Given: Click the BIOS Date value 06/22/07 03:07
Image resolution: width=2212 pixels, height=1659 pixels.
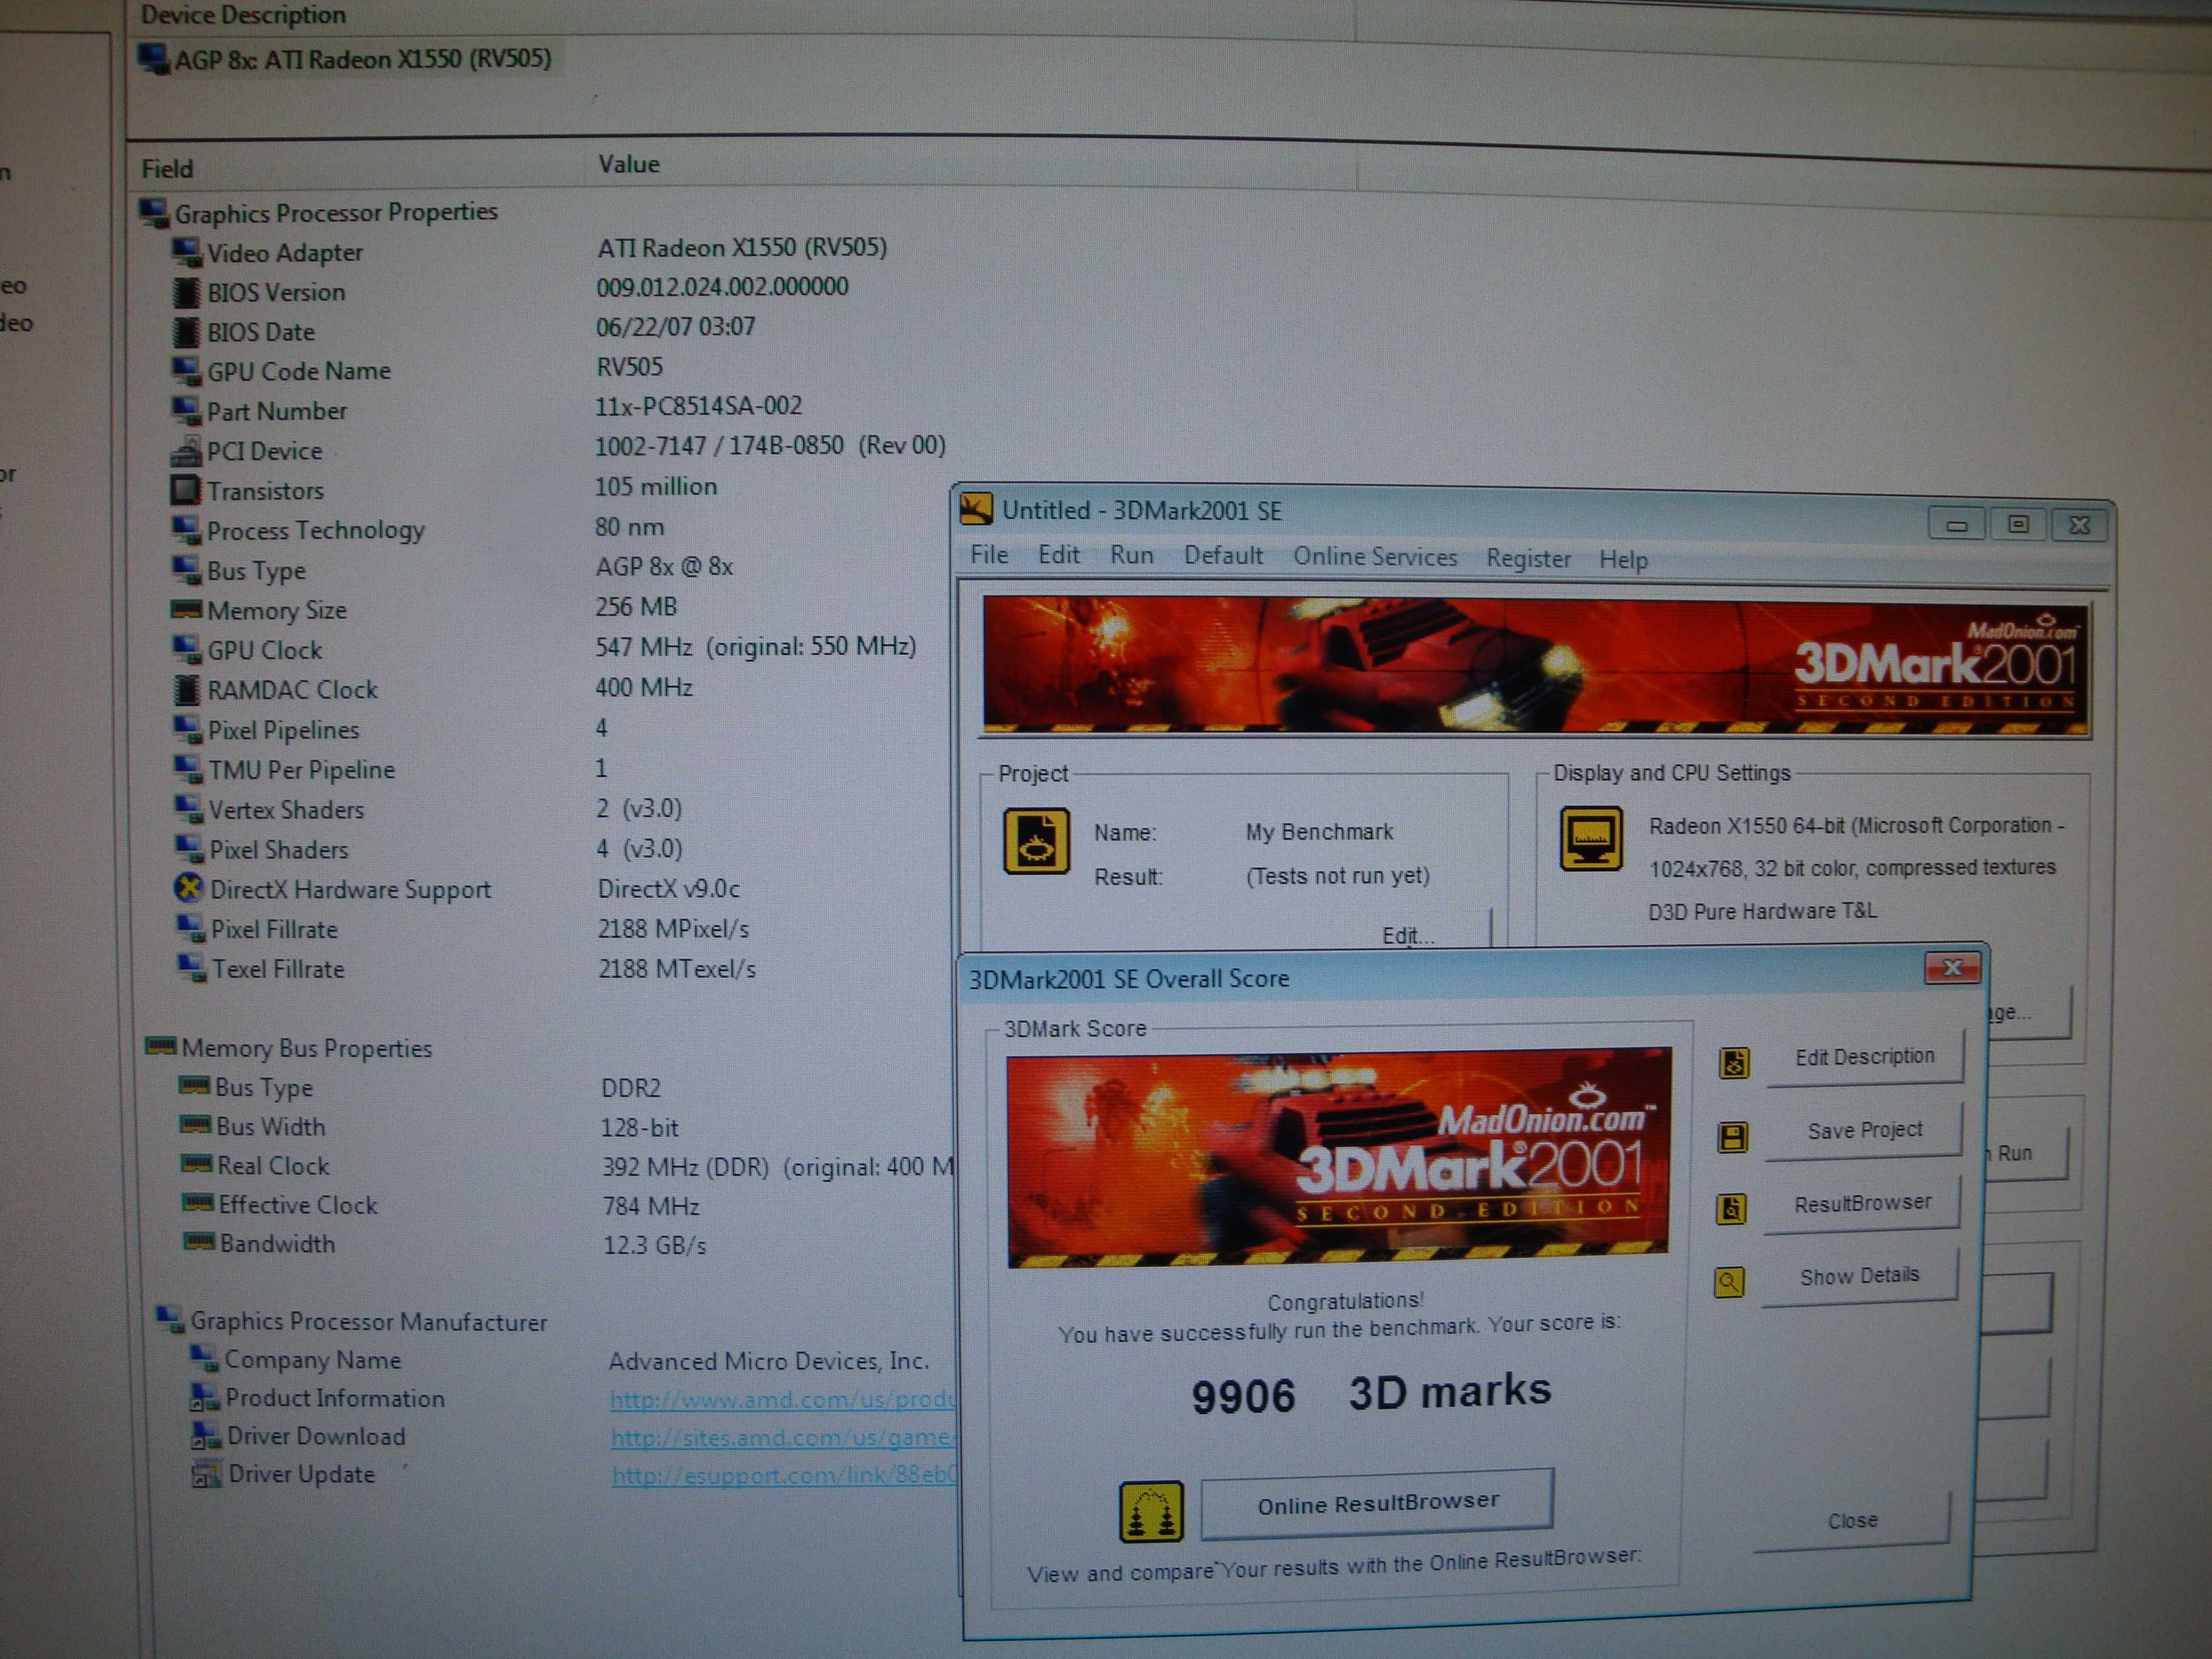Looking at the screenshot, I should pyautogui.click(x=675, y=327).
